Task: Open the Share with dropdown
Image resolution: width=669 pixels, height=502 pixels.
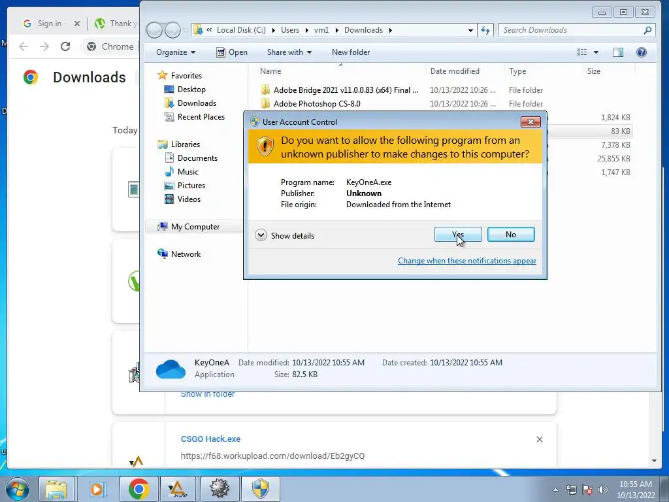Action: coord(289,52)
